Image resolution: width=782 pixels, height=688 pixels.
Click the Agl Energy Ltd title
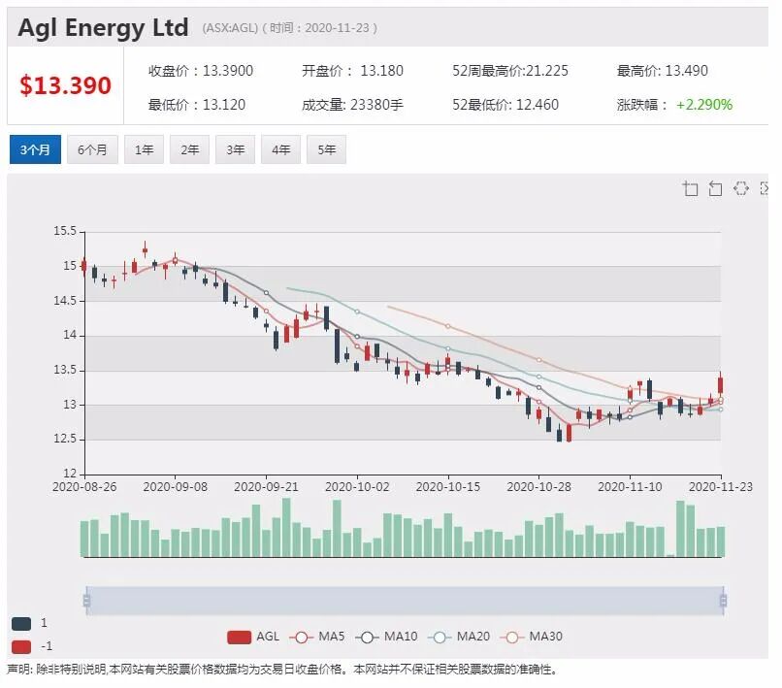point(103,27)
